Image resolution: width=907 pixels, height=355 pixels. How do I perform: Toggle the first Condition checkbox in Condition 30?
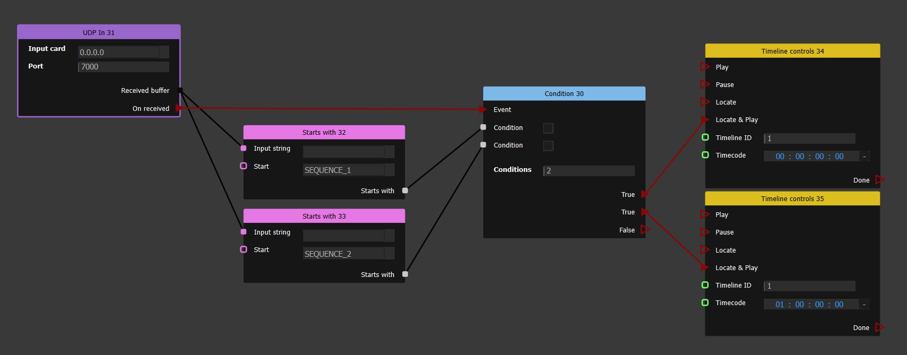pos(548,128)
